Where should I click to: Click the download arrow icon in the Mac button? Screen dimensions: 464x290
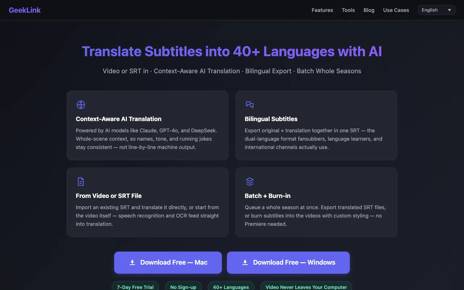132,262
